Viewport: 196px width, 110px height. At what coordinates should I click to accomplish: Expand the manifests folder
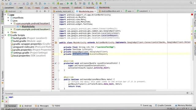click(x=8, y=18)
